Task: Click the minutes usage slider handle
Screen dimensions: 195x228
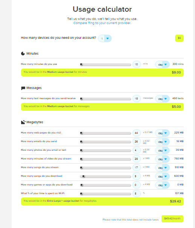Action: pyautogui.click(x=81, y=64)
